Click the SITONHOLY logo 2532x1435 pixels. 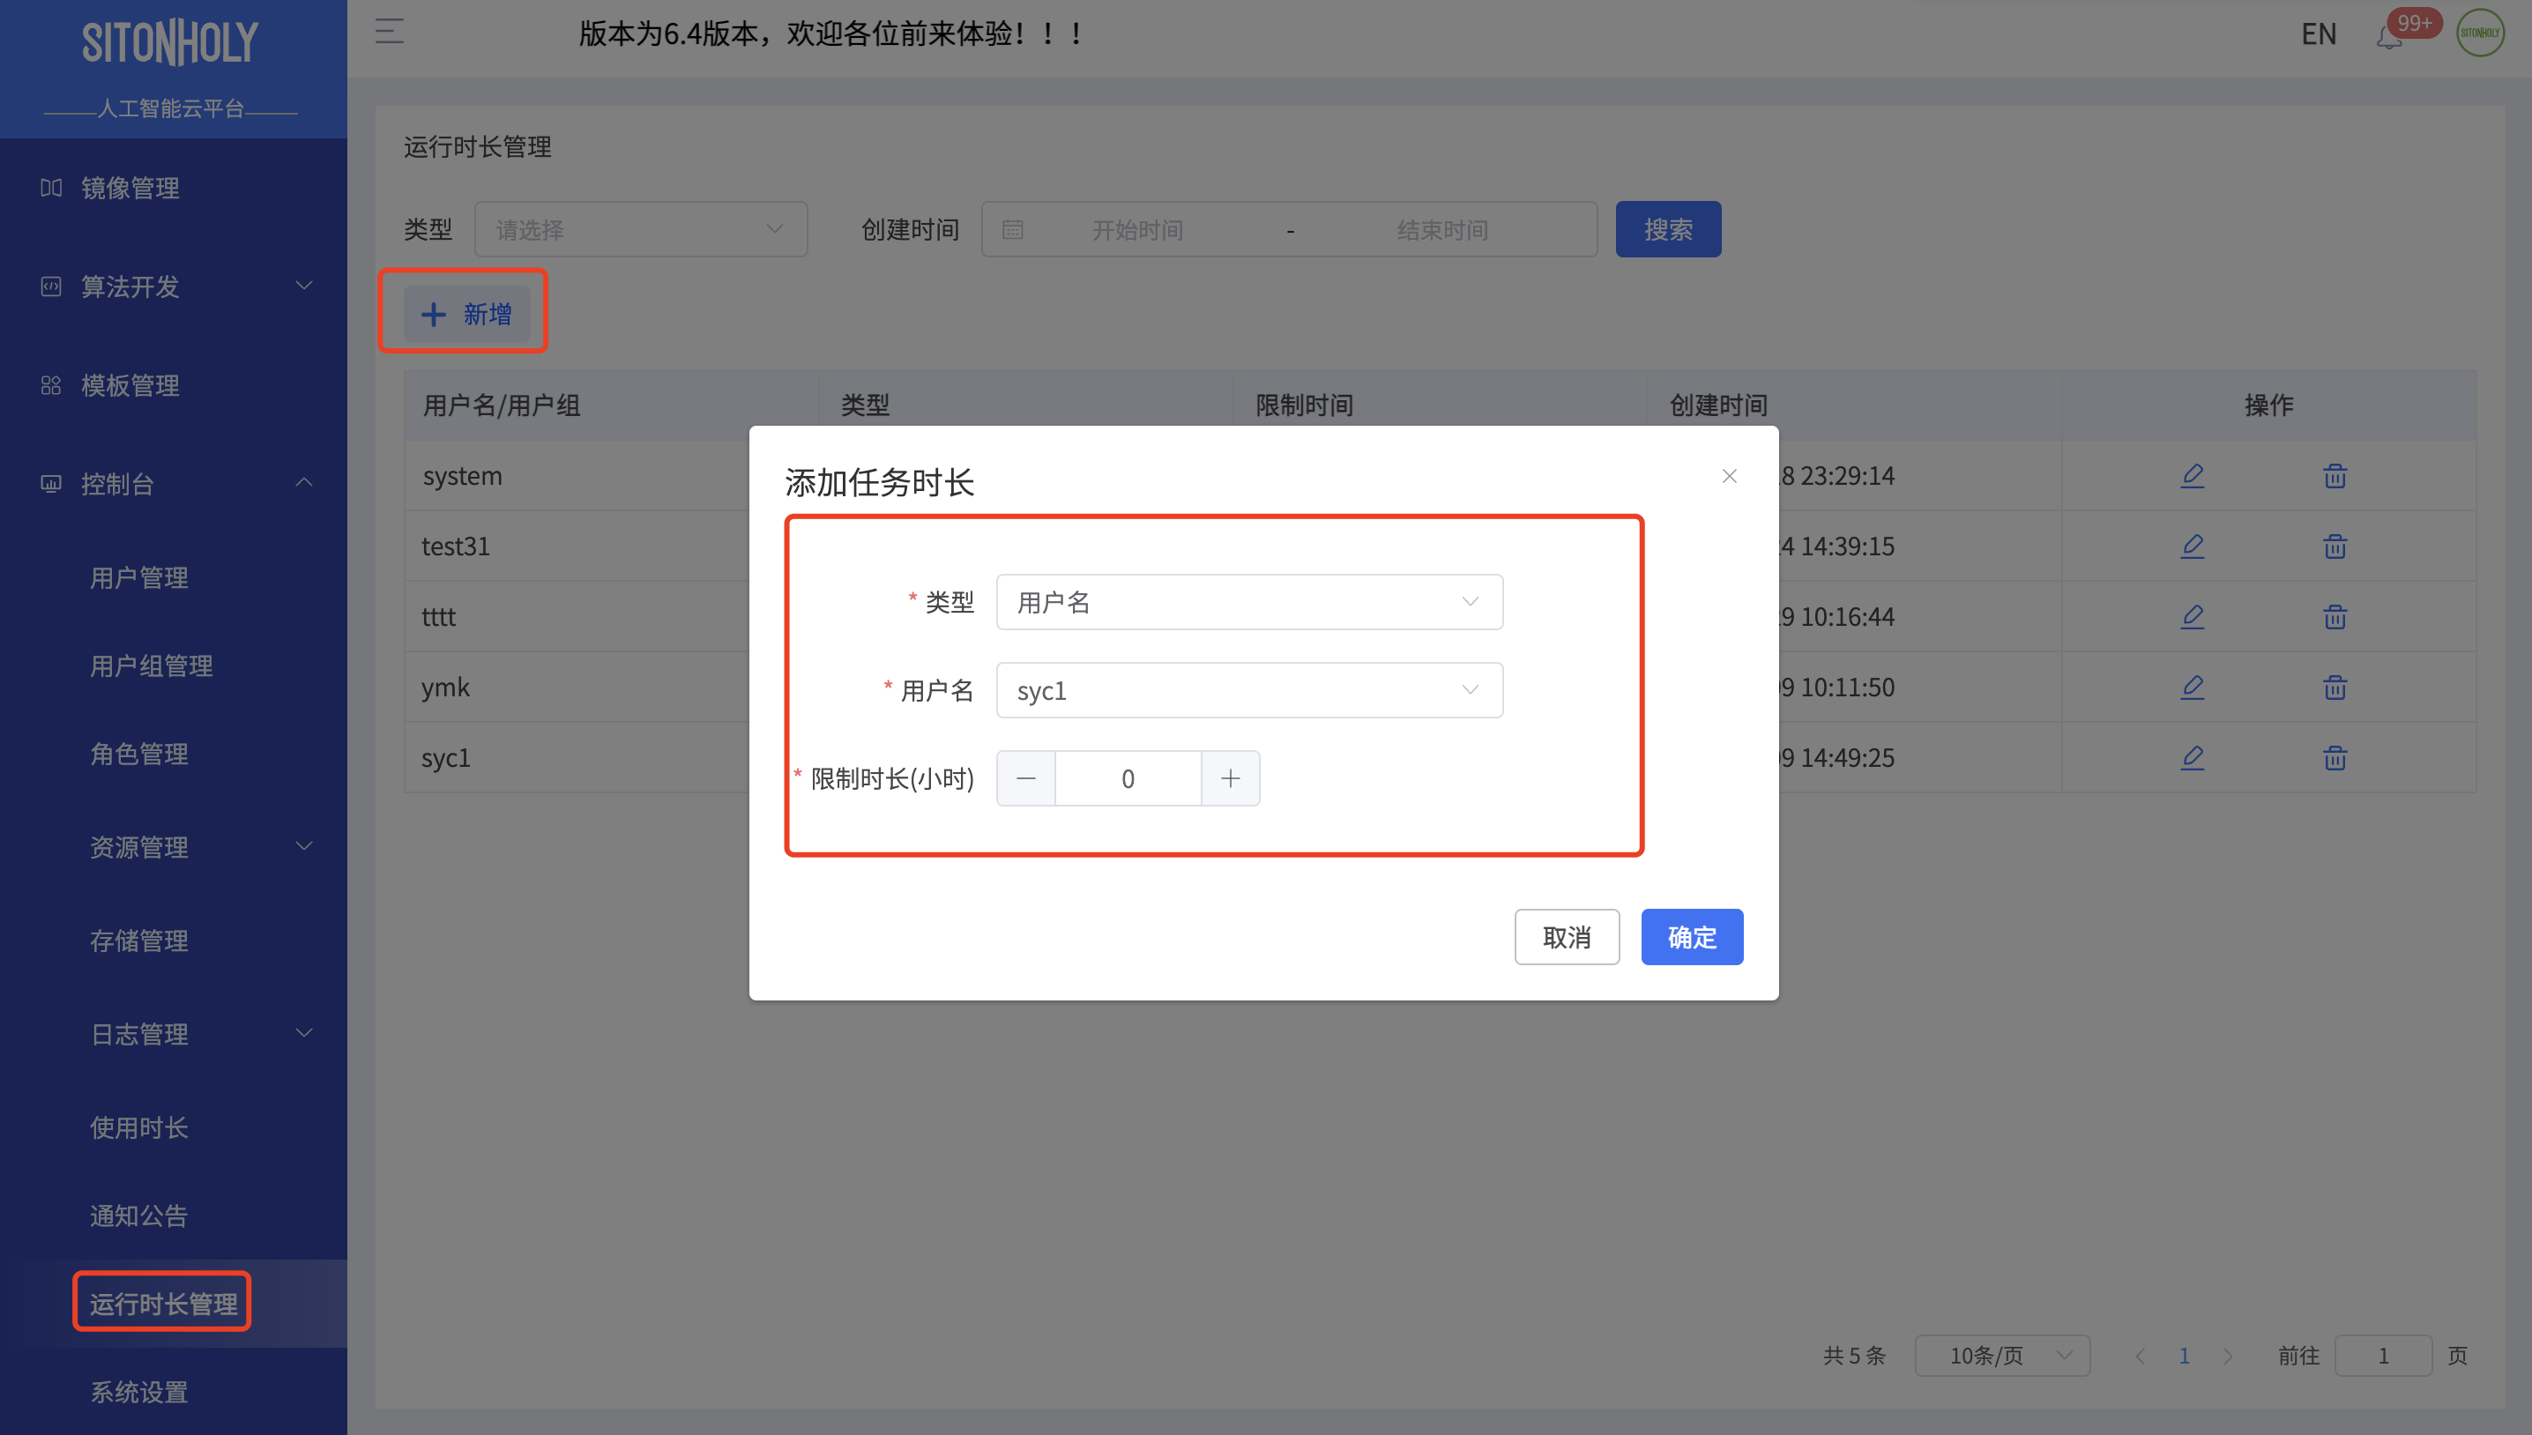tap(170, 43)
